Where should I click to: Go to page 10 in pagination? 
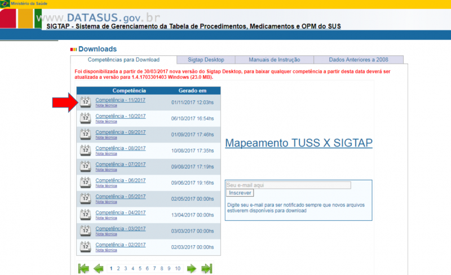point(178,268)
